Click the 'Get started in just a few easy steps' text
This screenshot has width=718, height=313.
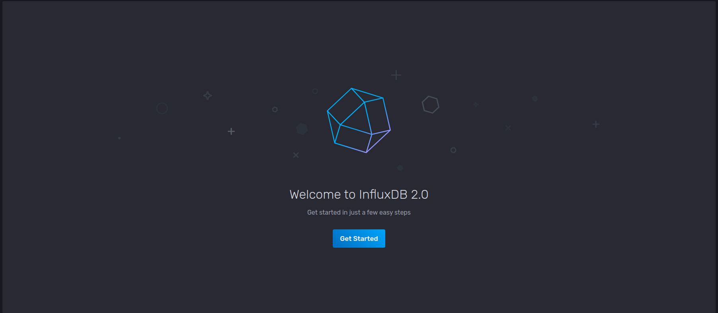coord(359,213)
